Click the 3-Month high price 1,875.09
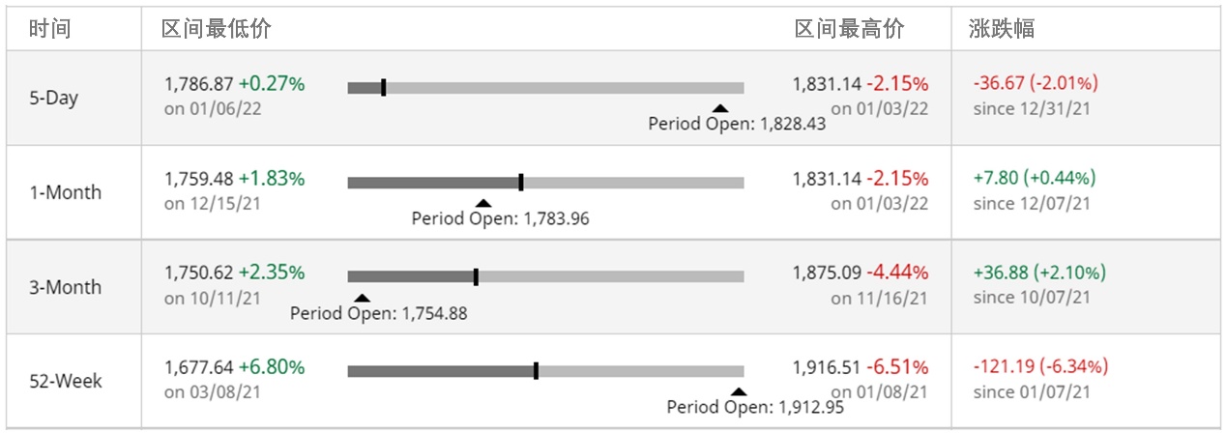 (x=827, y=273)
